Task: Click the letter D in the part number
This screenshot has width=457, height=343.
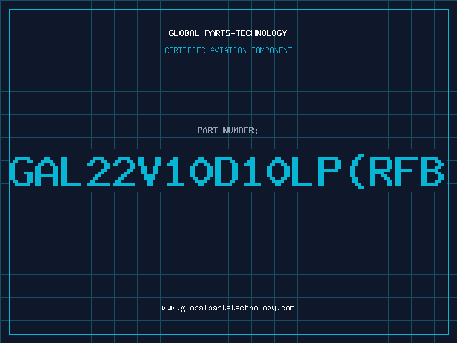Action: pos(226,171)
